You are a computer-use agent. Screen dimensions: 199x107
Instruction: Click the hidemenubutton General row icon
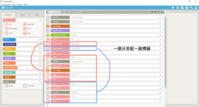(48, 18)
